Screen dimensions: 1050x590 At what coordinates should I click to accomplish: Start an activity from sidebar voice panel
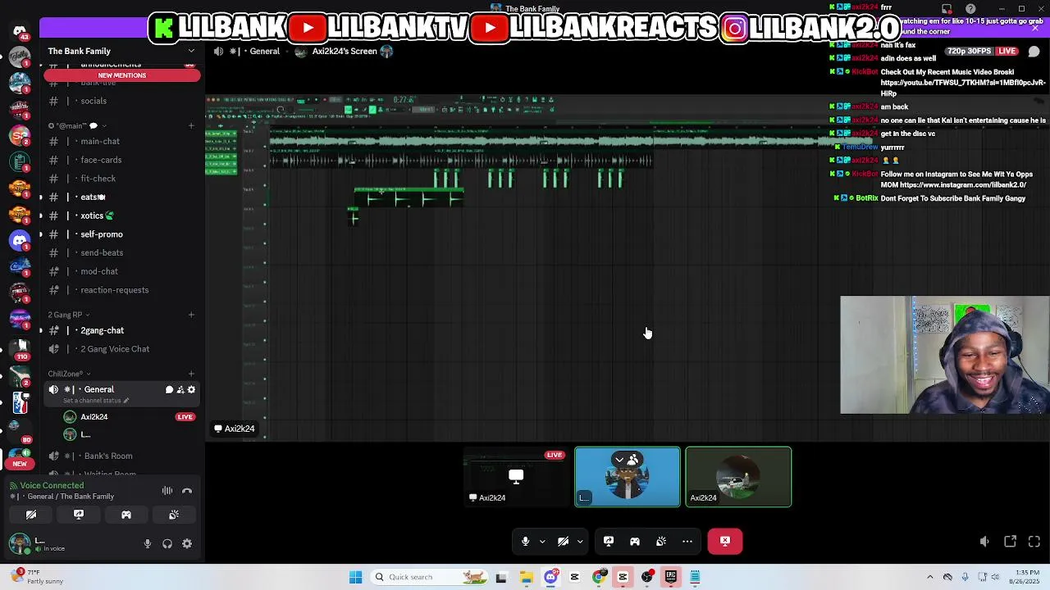pyautogui.click(x=126, y=515)
